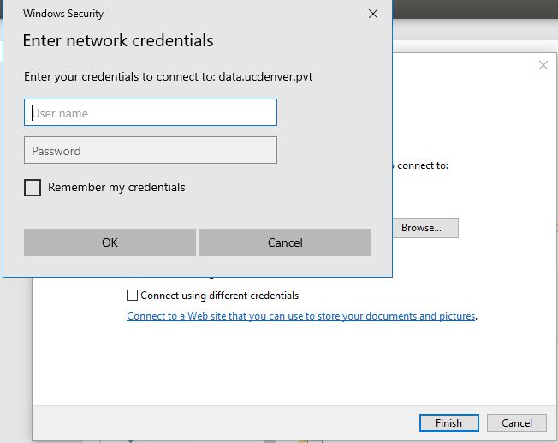Click the Enter network credentials heading
The height and width of the screenshot is (443, 558).
(118, 41)
